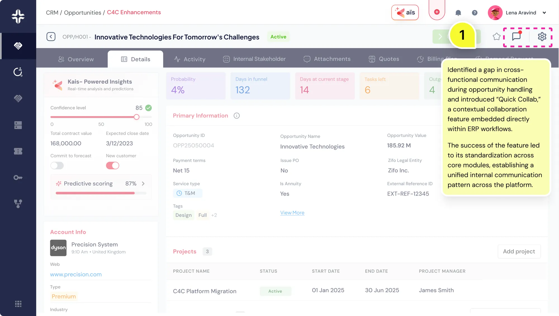This screenshot has width=559, height=316.
Task: Click the app logo in the sidebar
Action: (x=18, y=16)
